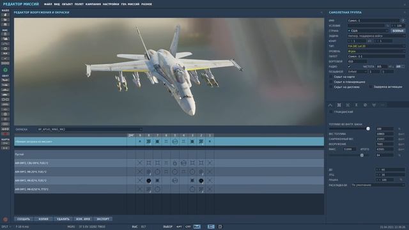This screenshot has width=409, height=230.
Task: Click the Экспорт button
Action: [103, 219]
